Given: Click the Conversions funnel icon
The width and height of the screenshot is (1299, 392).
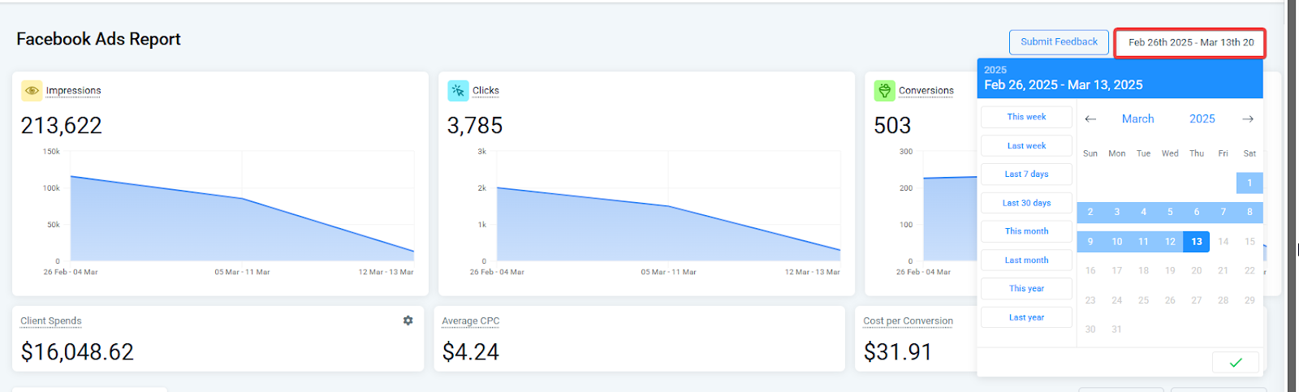Looking at the screenshot, I should click(884, 90).
